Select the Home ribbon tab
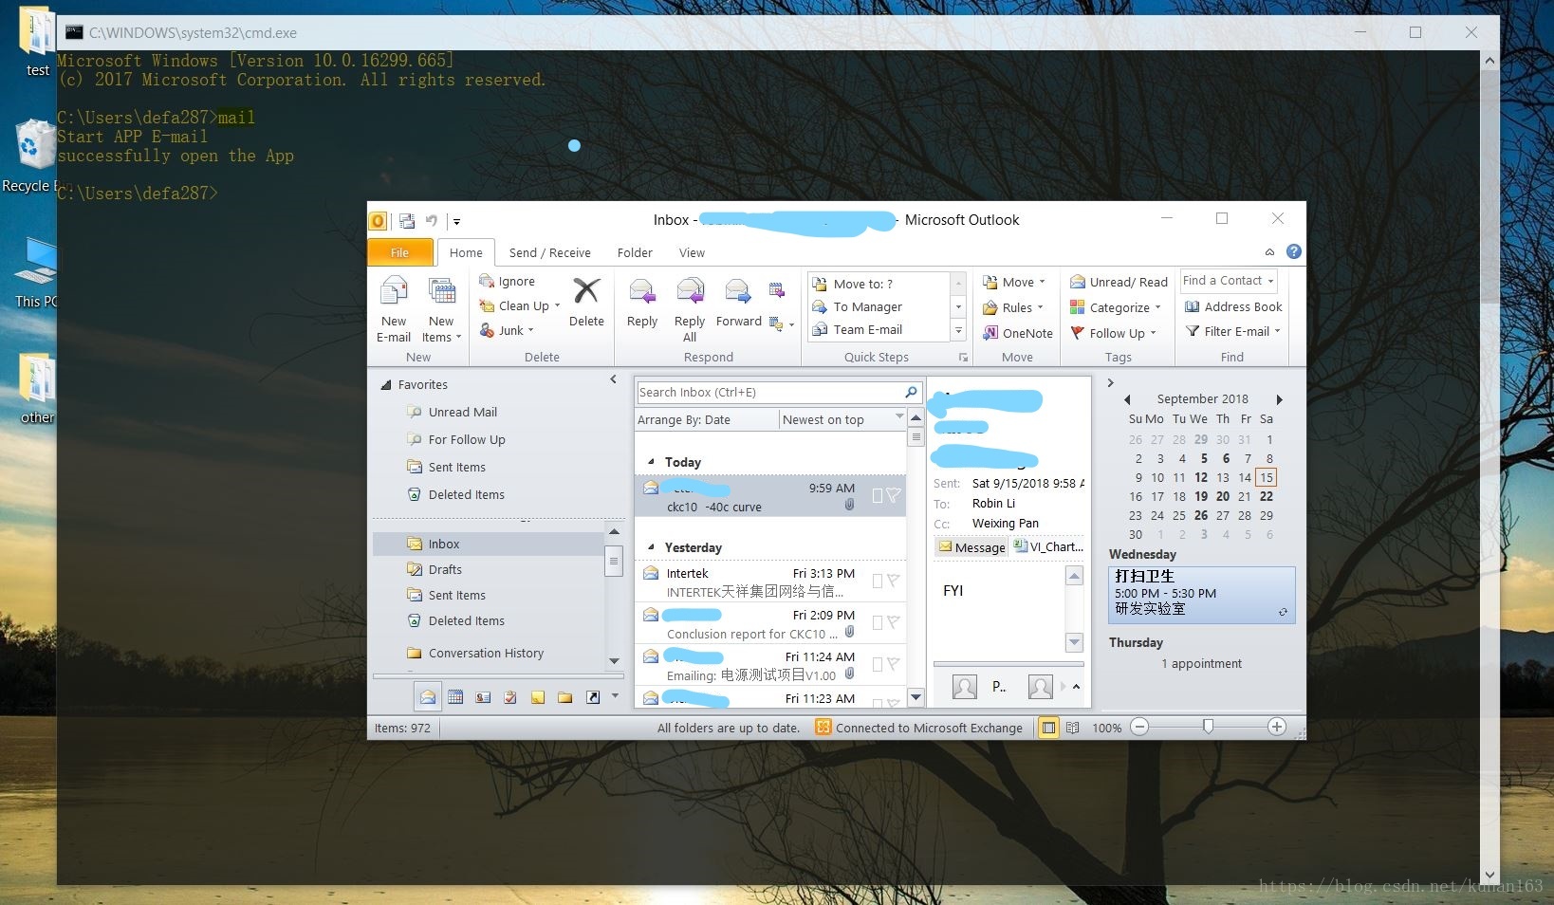 [466, 252]
